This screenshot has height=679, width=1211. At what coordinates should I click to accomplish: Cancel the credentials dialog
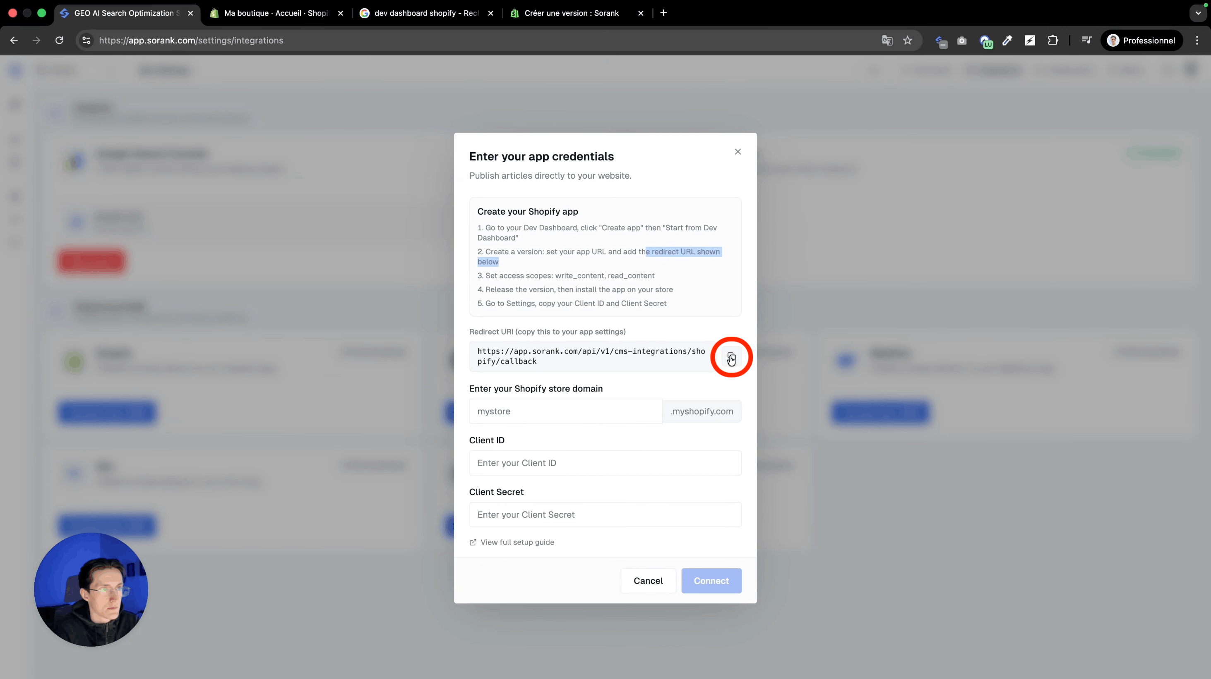[x=648, y=581]
